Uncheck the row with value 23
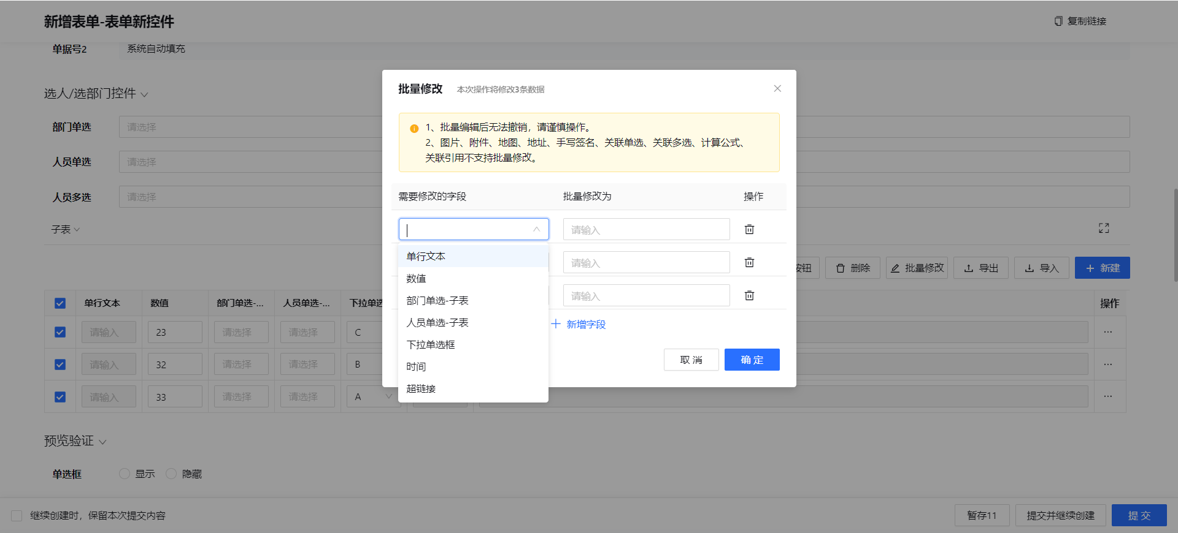Image resolution: width=1178 pixels, height=533 pixels. [60, 332]
